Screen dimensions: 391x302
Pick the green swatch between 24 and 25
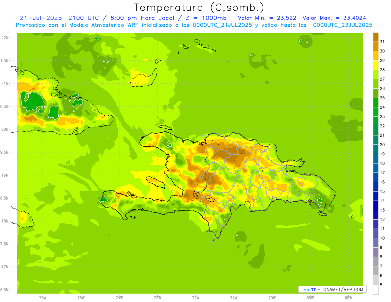point(376,103)
